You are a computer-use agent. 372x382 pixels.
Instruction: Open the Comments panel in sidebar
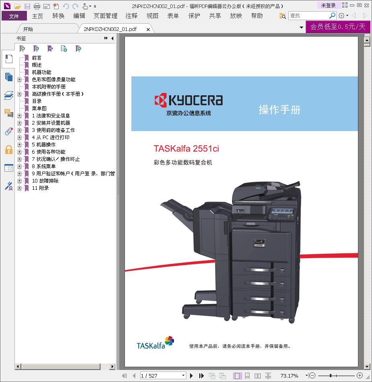click(x=9, y=113)
